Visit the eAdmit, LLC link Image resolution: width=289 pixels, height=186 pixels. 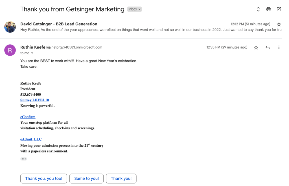tap(31, 139)
